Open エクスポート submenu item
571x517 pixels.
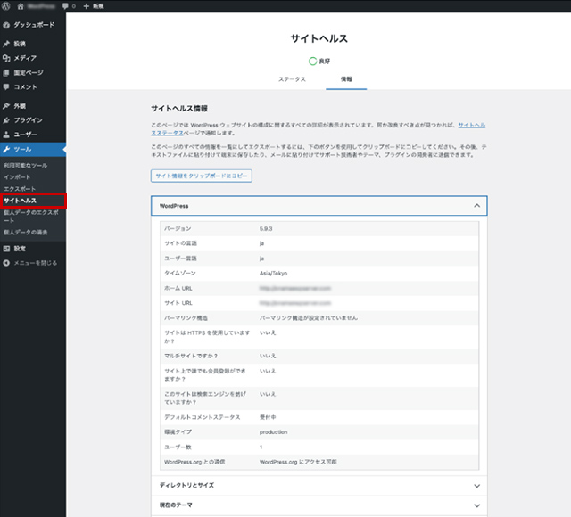pos(20,189)
